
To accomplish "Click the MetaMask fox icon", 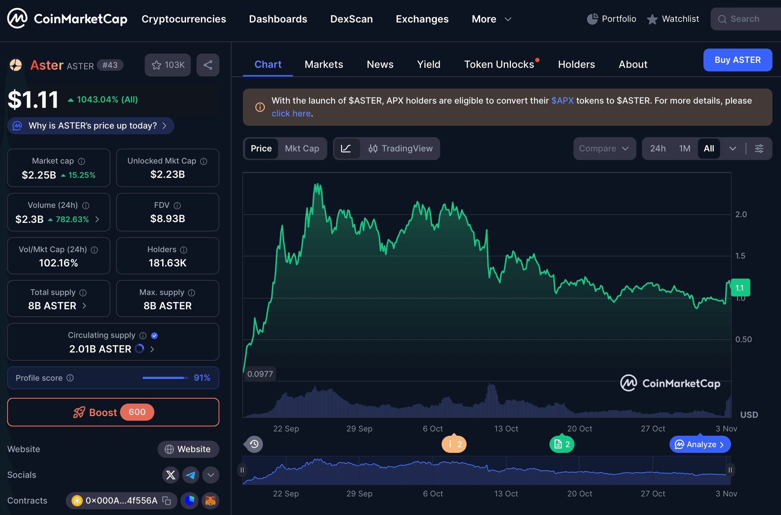I will tap(210, 501).
